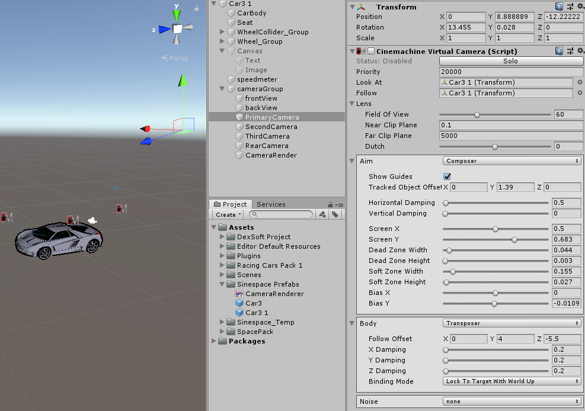Collapse the Transform component
Image resolution: width=585 pixels, height=411 pixels.
click(352, 7)
